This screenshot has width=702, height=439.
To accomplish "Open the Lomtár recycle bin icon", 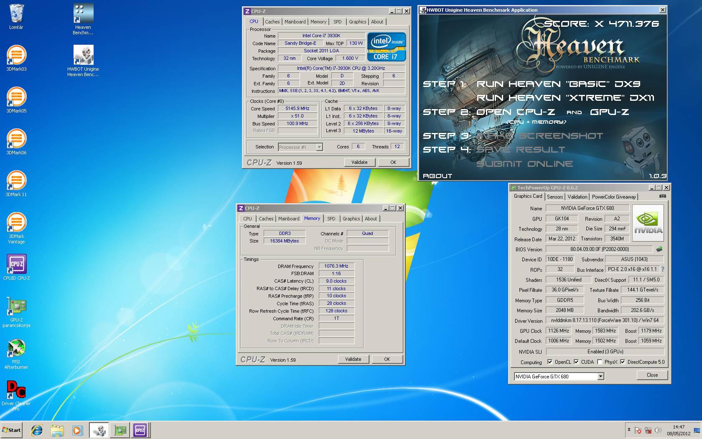I will (x=16, y=17).
